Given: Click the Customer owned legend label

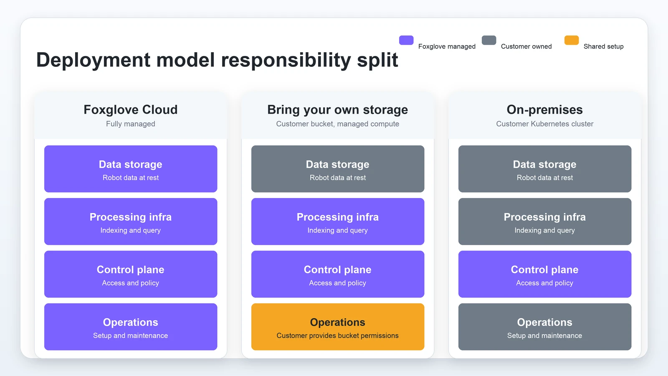Looking at the screenshot, I should point(526,46).
